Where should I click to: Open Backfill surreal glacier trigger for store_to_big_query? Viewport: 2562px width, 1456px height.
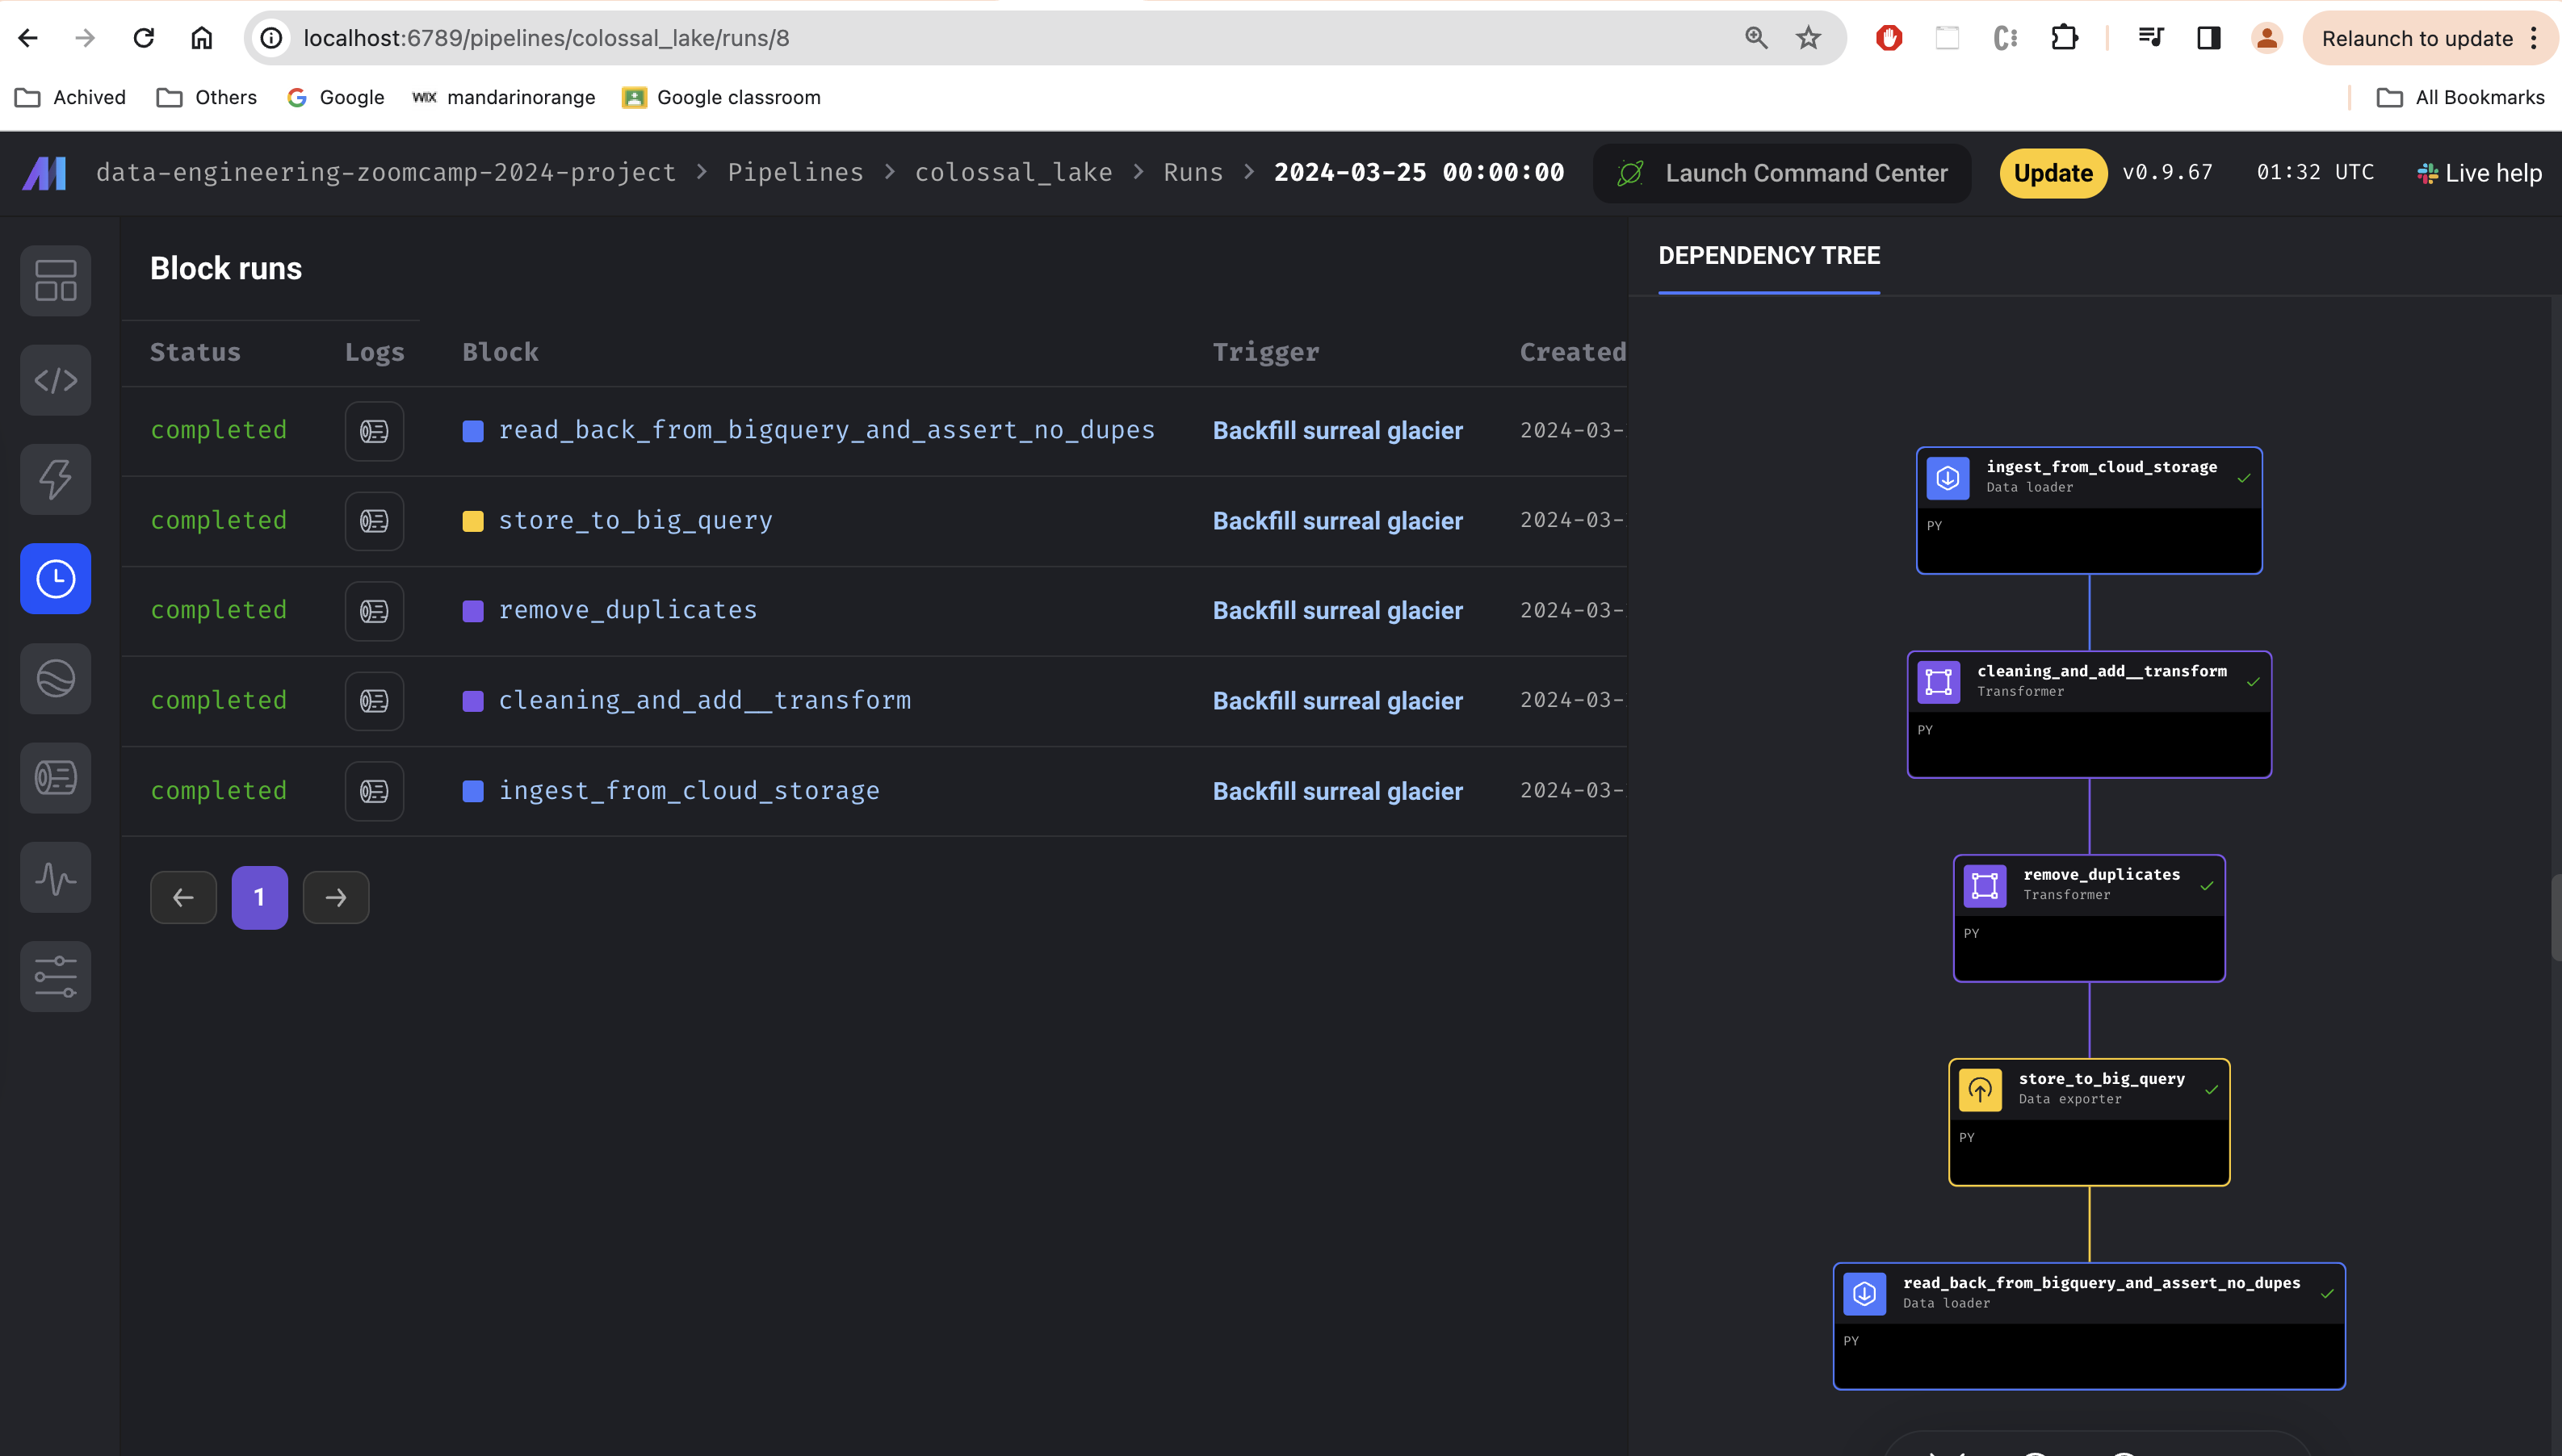click(x=1338, y=521)
